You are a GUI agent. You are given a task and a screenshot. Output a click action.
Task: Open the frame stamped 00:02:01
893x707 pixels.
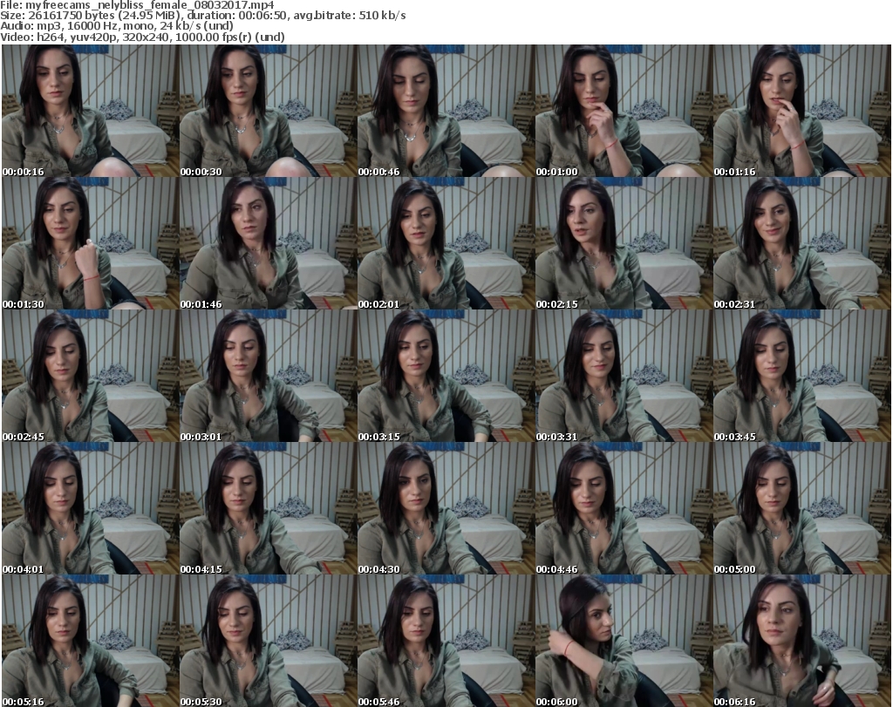coord(446,243)
